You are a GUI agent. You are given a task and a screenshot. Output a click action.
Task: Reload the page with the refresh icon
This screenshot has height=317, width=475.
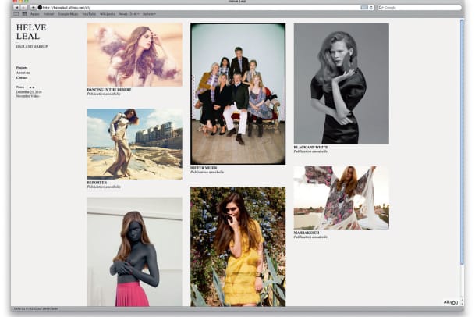click(x=371, y=8)
